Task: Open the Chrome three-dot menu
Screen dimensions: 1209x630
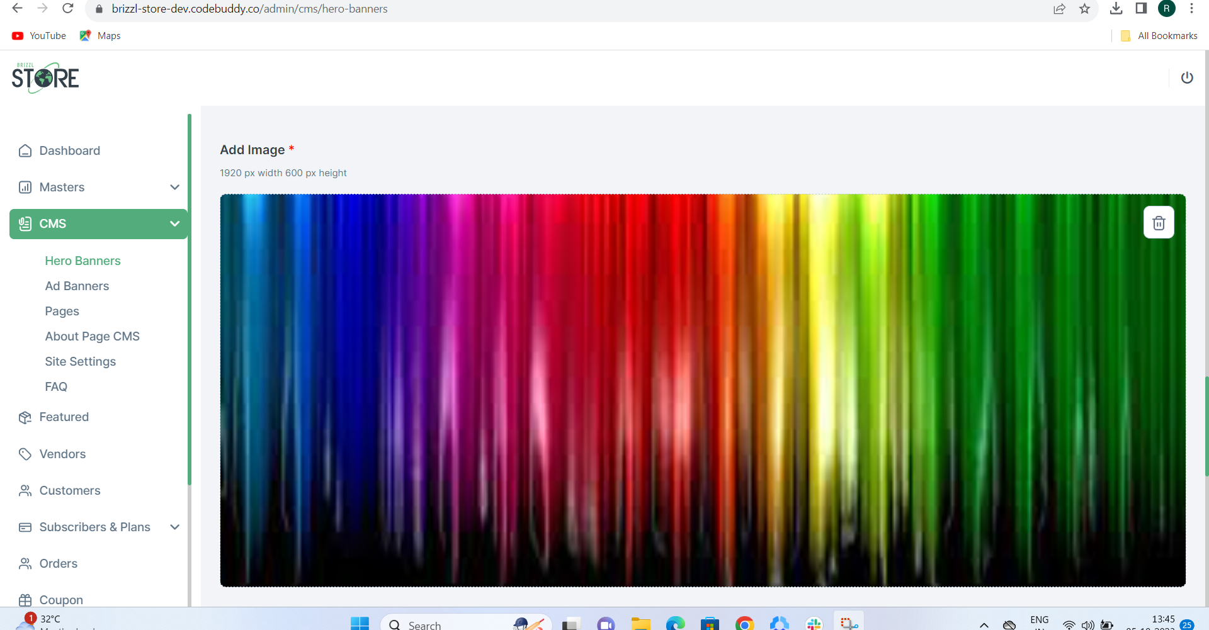Action: click(1191, 9)
